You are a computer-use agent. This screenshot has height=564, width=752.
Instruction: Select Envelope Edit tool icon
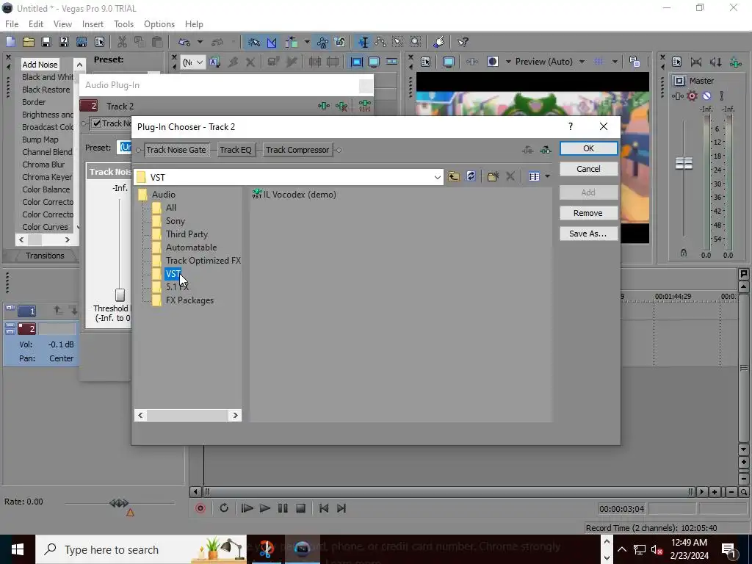pos(380,42)
